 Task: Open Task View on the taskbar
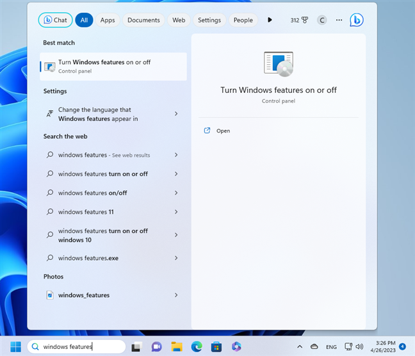(136, 346)
